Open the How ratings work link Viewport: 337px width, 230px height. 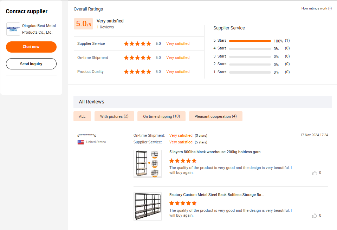[314, 8]
